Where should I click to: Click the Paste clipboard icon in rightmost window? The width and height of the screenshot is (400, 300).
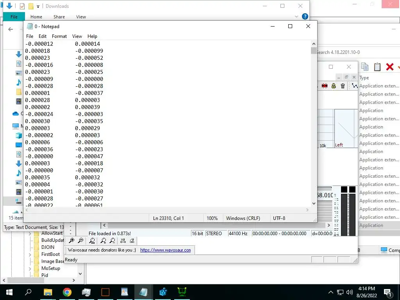pyautogui.click(x=377, y=66)
